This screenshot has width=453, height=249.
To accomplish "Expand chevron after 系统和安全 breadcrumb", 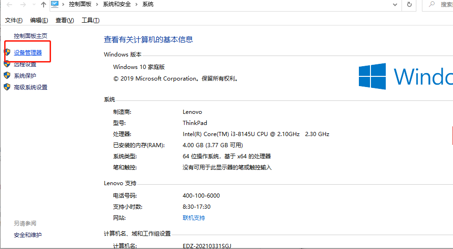I will 136,4.
